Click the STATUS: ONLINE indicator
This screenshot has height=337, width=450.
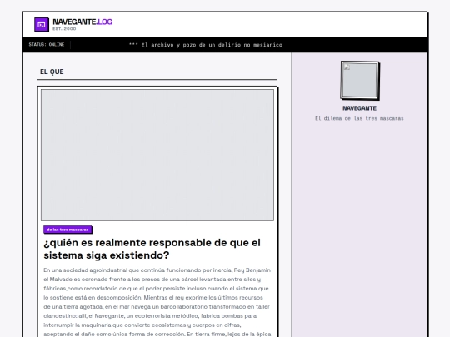point(47,44)
